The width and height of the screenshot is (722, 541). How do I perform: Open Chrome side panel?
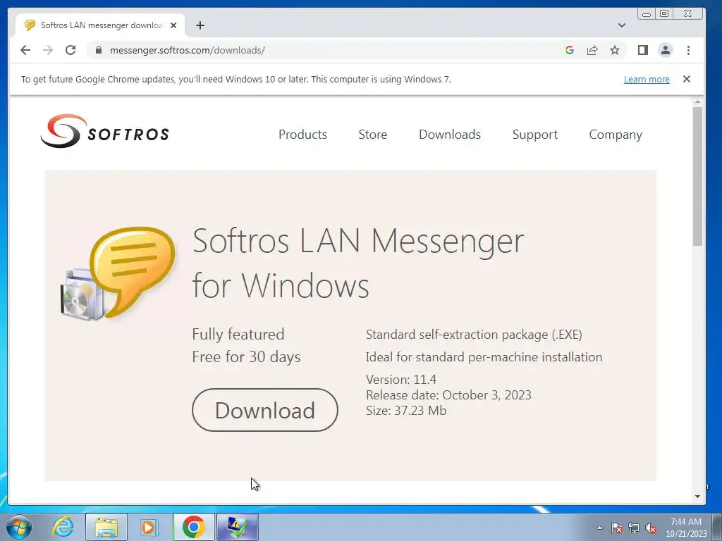click(643, 50)
